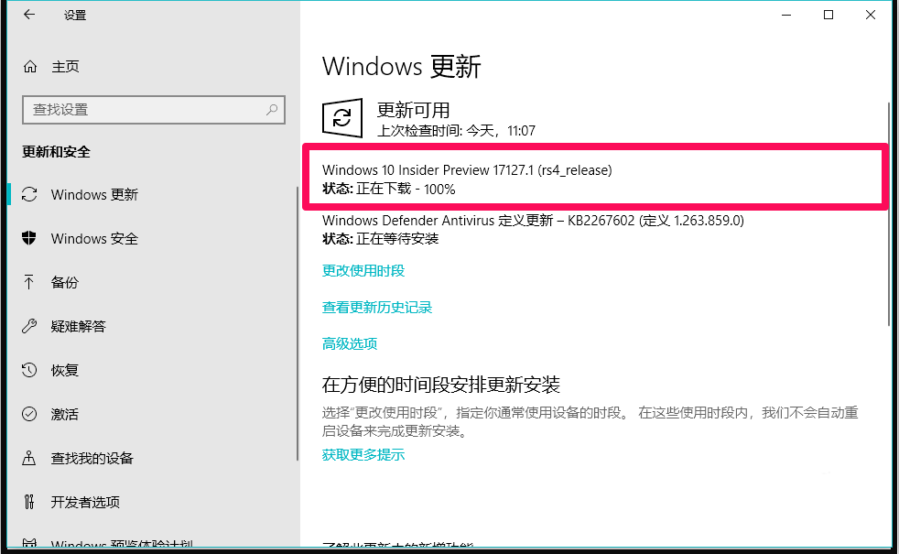Click the 恢复 history clock icon
The height and width of the screenshot is (554, 899).
click(29, 370)
